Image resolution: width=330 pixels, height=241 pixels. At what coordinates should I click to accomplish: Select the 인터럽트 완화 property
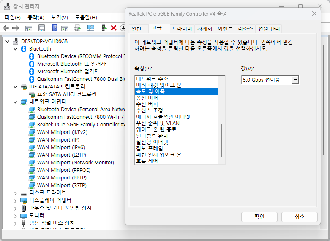[x=176, y=136]
